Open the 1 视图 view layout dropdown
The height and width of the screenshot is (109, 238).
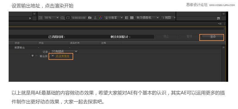[x=168, y=18]
